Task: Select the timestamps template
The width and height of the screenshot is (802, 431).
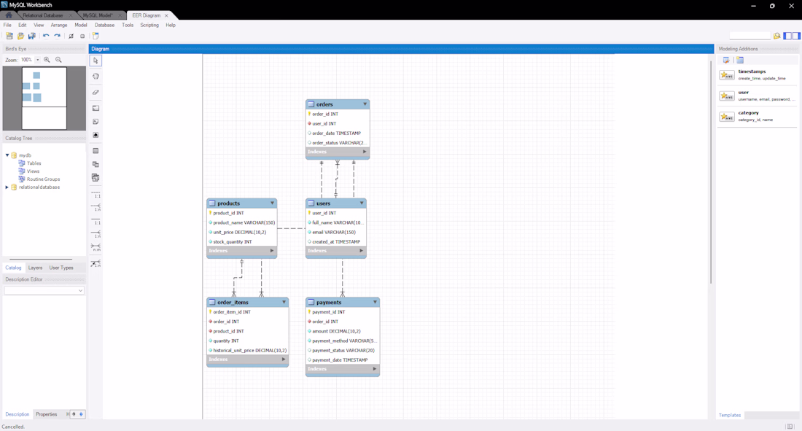Action: pos(758,74)
